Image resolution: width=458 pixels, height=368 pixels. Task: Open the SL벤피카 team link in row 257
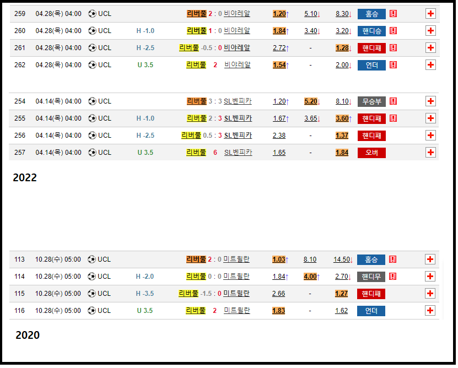point(238,153)
